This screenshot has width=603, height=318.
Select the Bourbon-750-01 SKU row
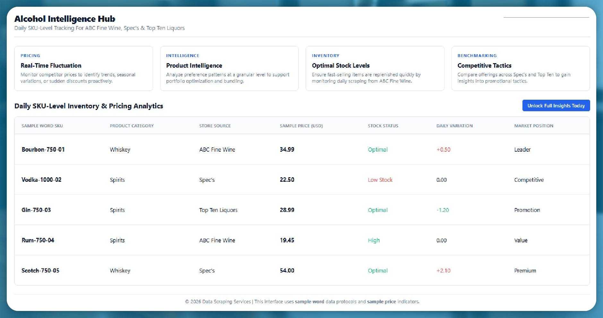coord(43,150)
